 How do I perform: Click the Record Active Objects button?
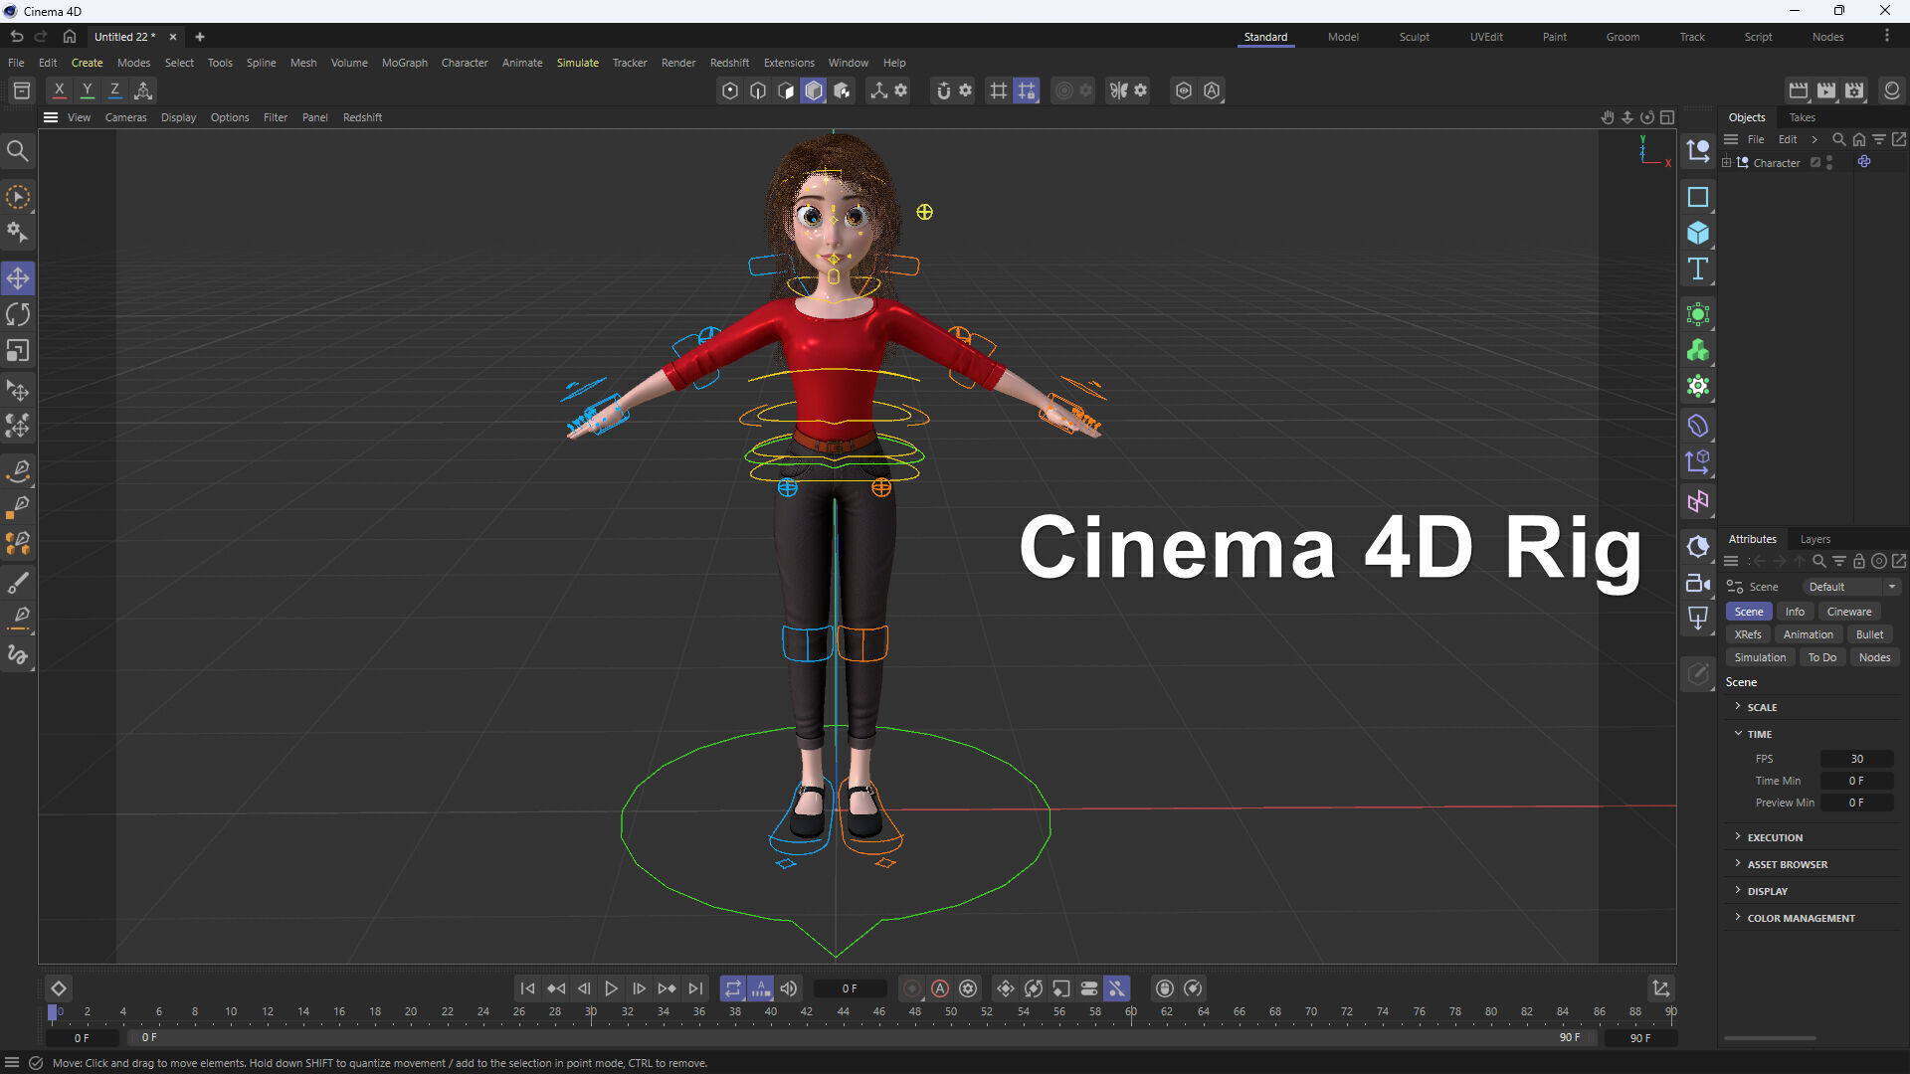pyautogui.click(x=912, y=988)
